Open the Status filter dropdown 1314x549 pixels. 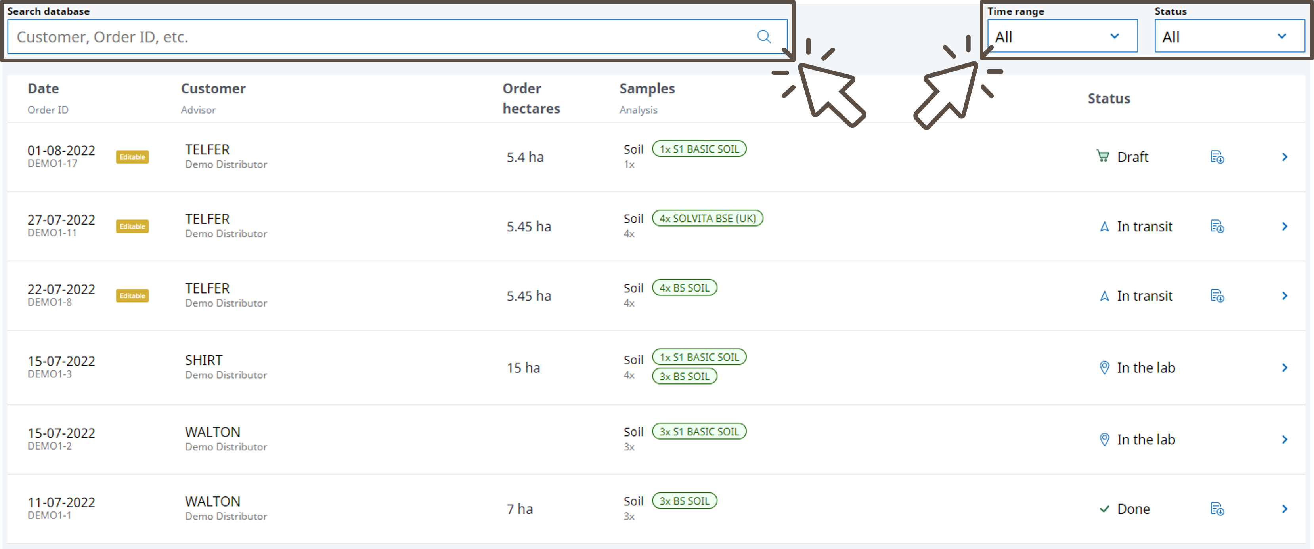[x=1229, y=37]
